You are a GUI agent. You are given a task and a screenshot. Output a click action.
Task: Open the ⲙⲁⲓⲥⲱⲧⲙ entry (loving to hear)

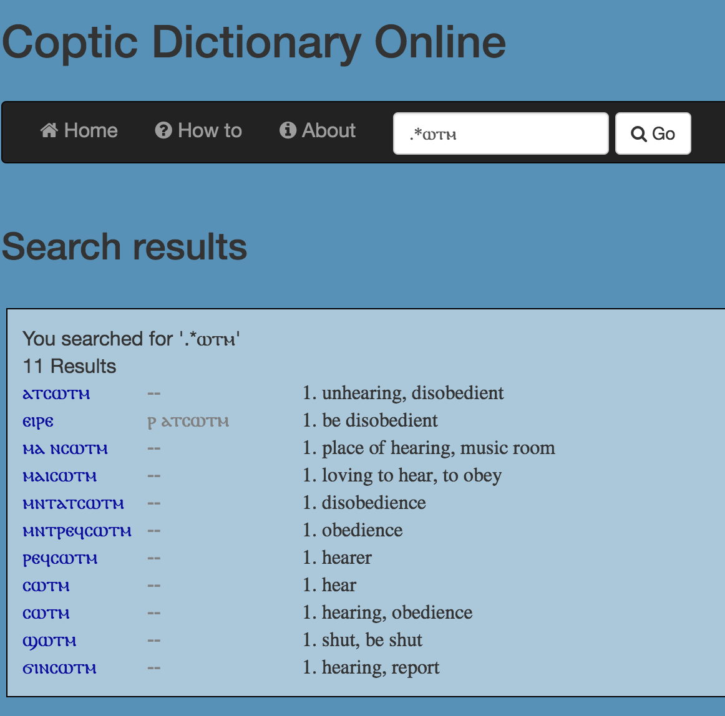pos(60,477)
